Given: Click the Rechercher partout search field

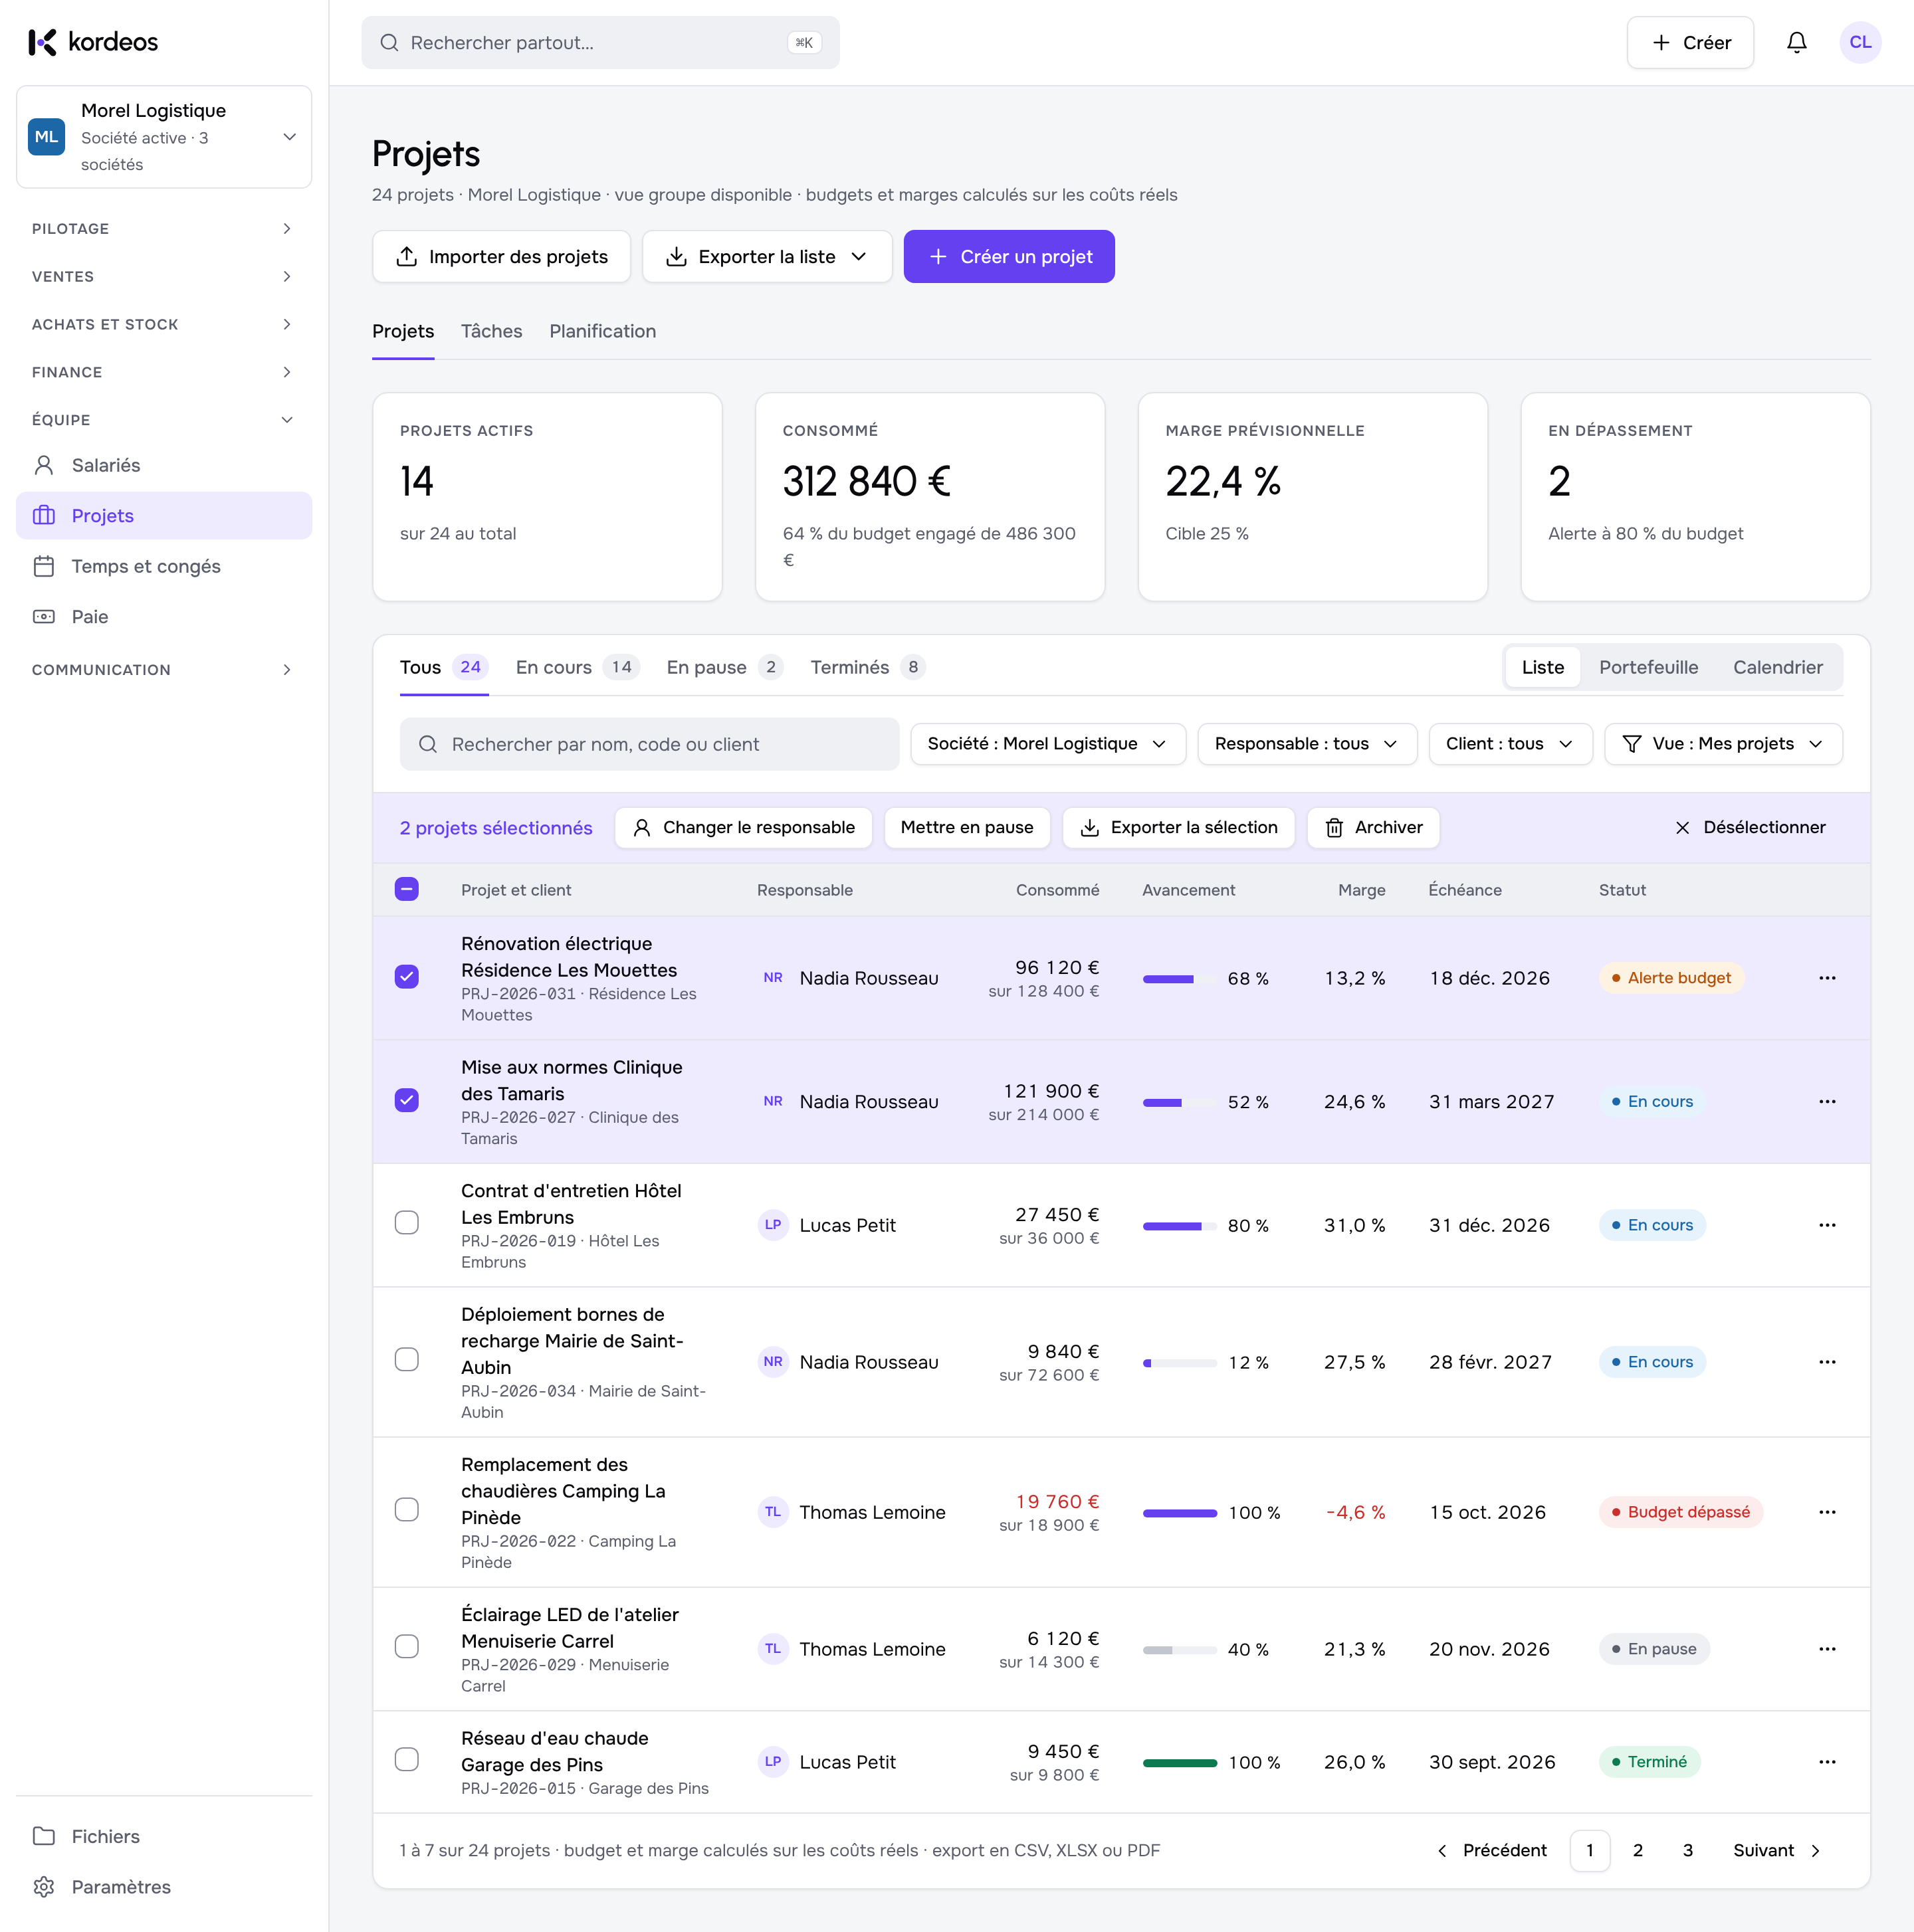Looking at the screenshot, I should click(600, 42).
